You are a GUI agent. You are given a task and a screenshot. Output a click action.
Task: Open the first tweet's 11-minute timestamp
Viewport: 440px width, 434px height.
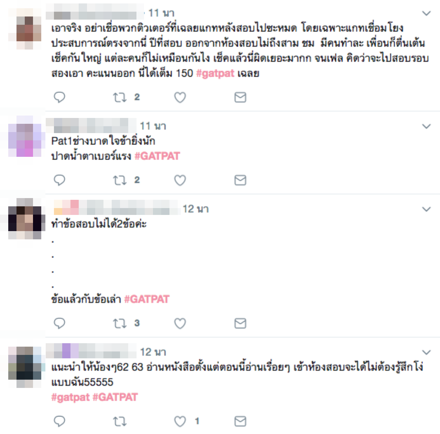pyautogui.click(x=161, y=13)
